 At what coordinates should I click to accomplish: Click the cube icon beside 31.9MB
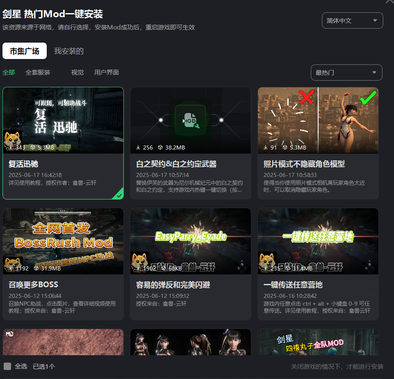[36, 268]
